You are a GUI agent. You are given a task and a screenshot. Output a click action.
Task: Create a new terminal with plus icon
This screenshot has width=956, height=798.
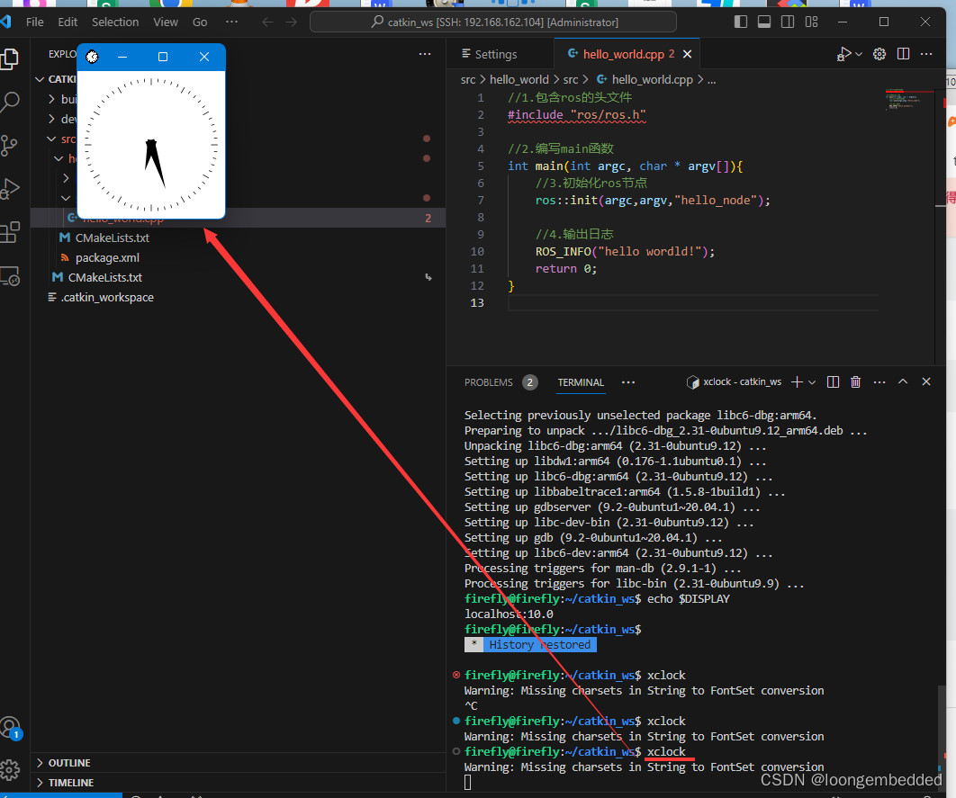coord(797,382)
